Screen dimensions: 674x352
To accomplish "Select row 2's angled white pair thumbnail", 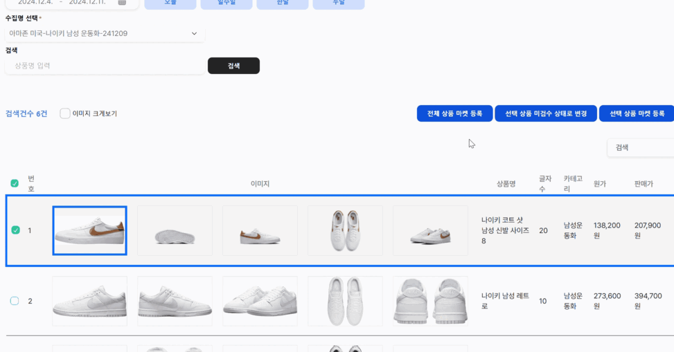I will tap(260, 301).
